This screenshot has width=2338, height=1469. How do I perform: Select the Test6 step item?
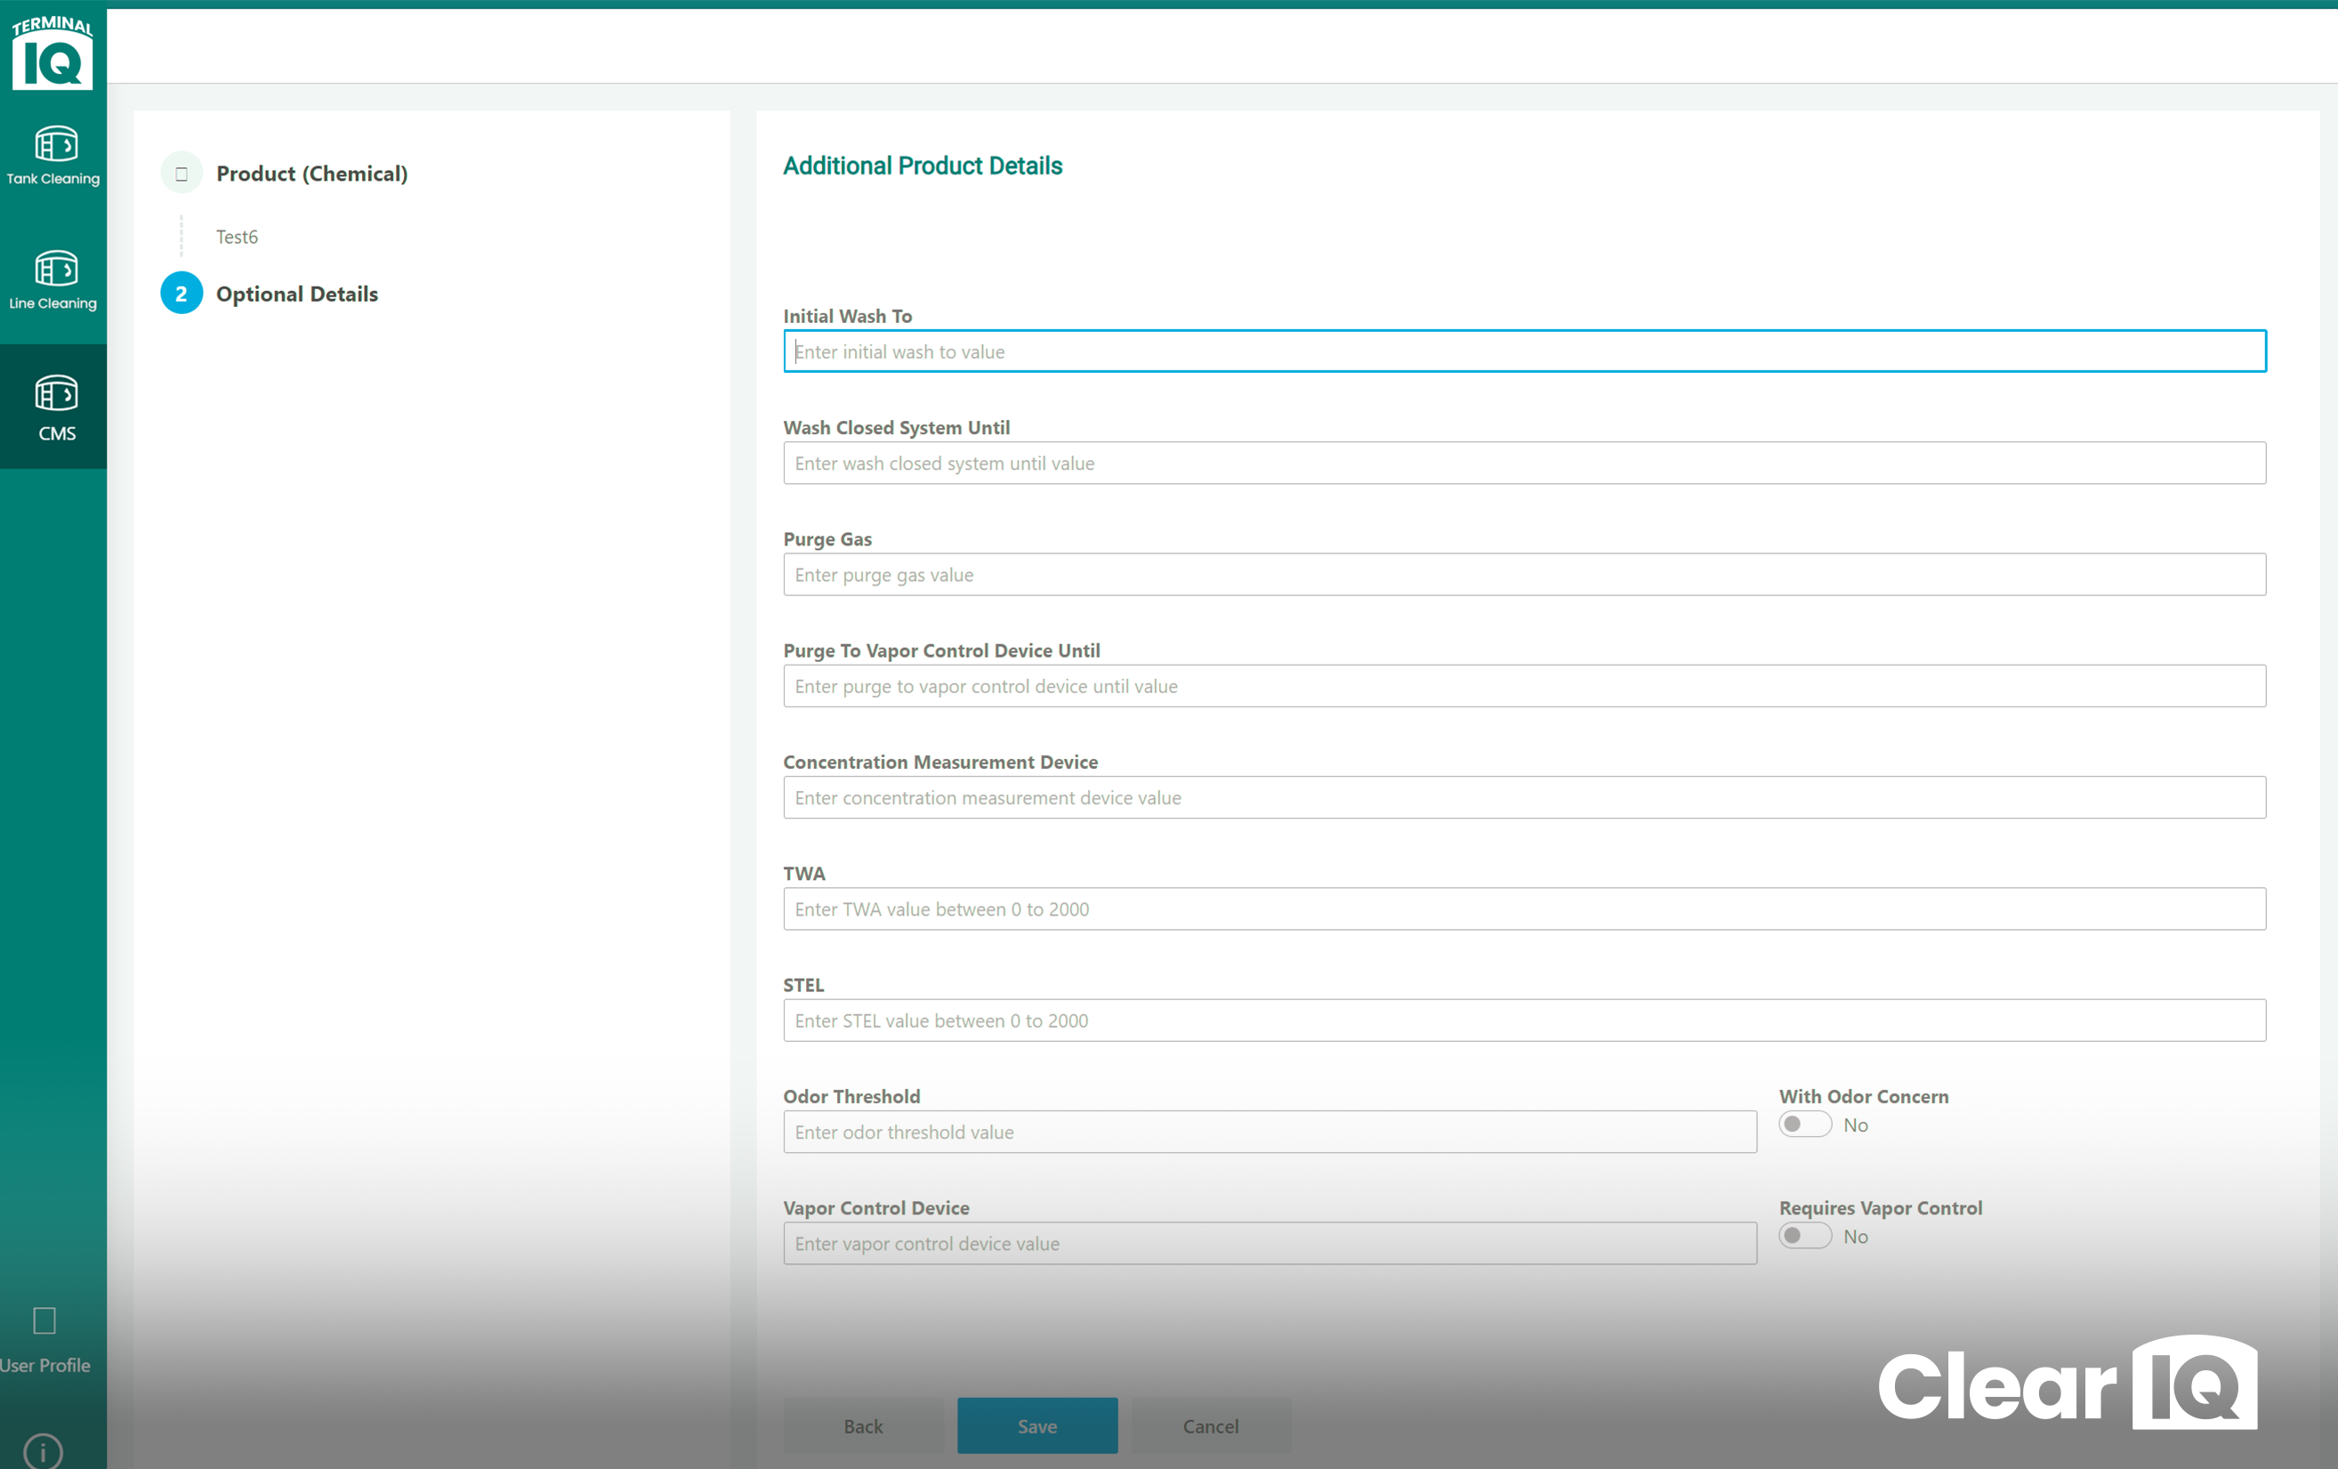(236, 236)
